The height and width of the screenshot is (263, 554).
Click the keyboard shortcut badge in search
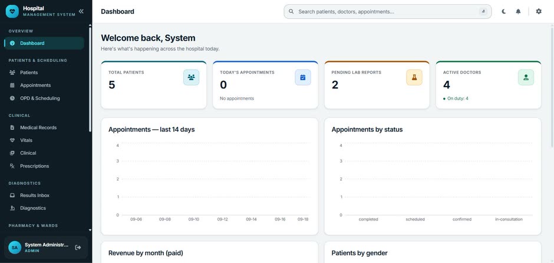pos(483,12)
